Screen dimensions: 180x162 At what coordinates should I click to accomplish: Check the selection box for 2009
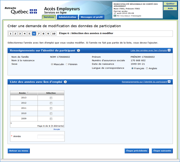tap(51, 119)
